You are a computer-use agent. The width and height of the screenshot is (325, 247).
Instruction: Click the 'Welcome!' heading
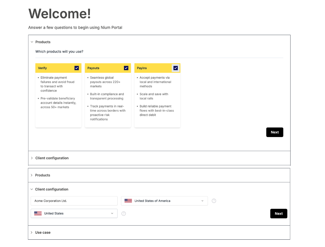click(x=60, y=14)
